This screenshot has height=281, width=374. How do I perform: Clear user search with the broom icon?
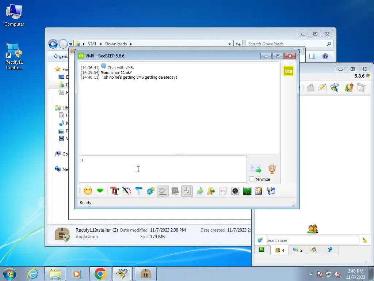365,240
